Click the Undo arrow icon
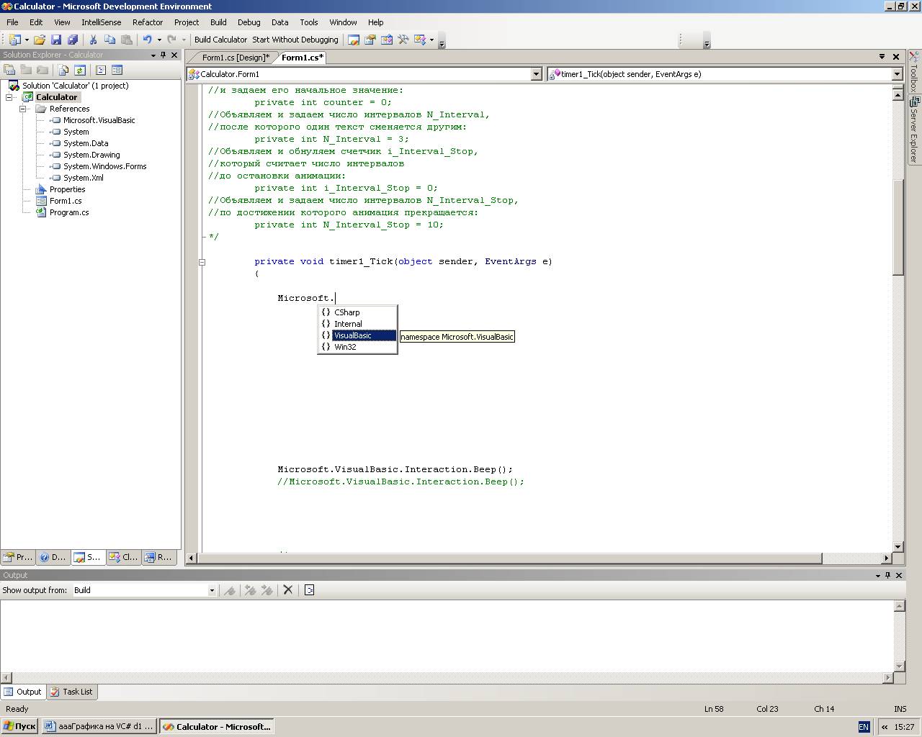Screen dimensions: 922x737 [x=147, y=40]
